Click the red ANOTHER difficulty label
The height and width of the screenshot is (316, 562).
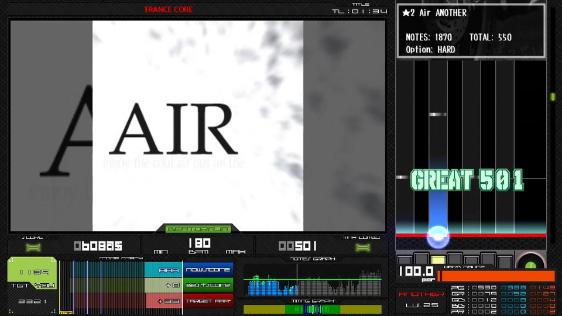click(x=421, y=294)
